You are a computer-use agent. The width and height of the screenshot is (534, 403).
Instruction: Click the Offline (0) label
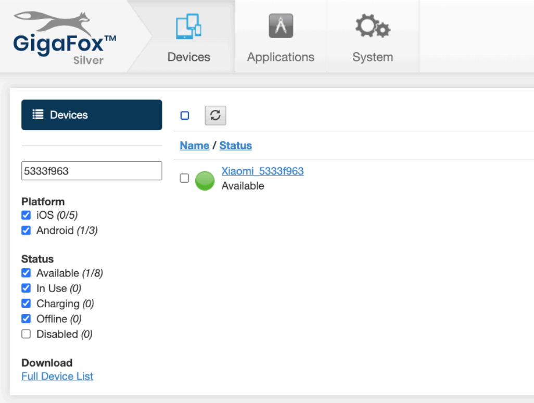59,319
